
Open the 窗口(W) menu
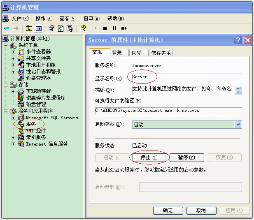tap(92, 19)
